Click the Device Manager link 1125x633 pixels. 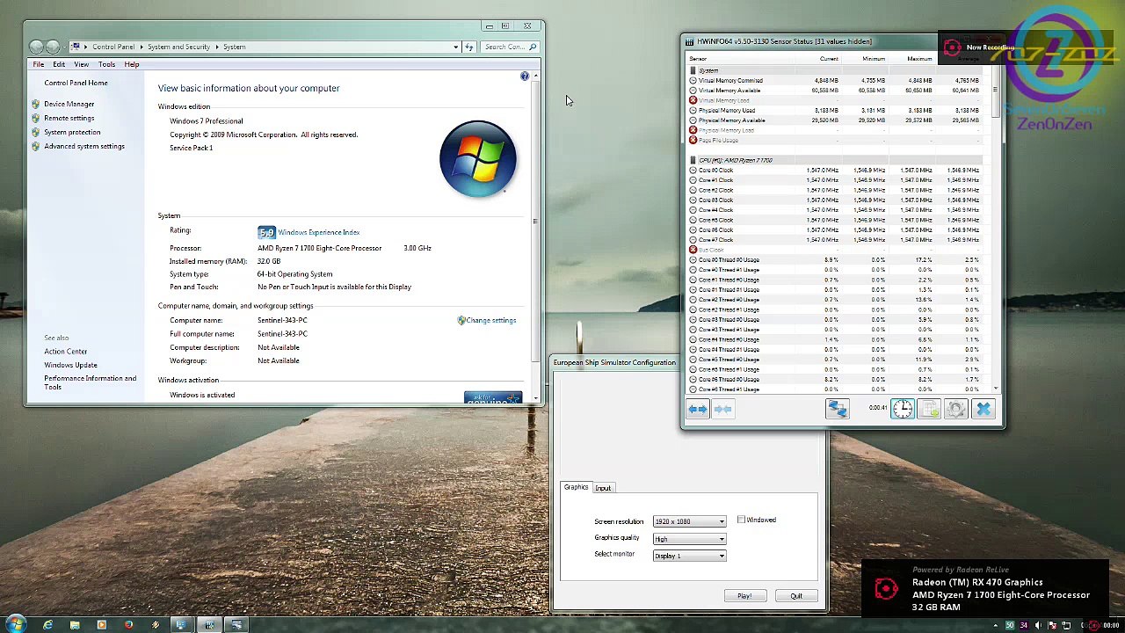pyautogui.click(x=69, y=104)
